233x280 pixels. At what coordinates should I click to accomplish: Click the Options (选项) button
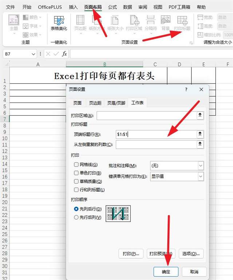pos(191,253)
